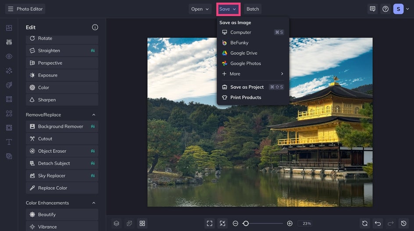Open the History clock icon
This screenshot has width=414, height=231.
403,224
